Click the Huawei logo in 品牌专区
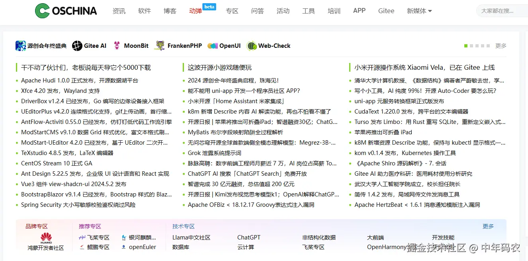This screenshot has height=261, width=528. (46, 237)
